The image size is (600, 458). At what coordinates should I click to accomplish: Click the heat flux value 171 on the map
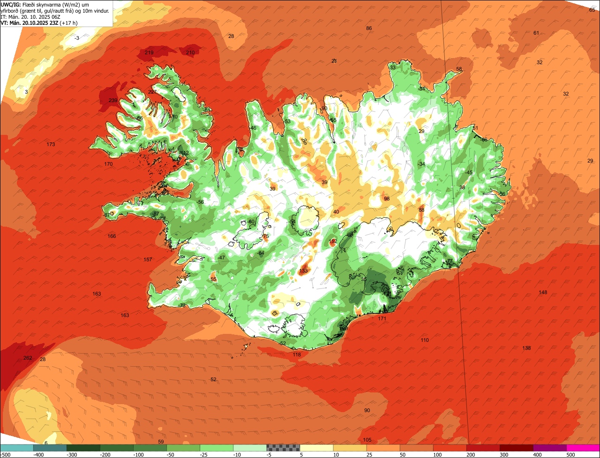382,318
